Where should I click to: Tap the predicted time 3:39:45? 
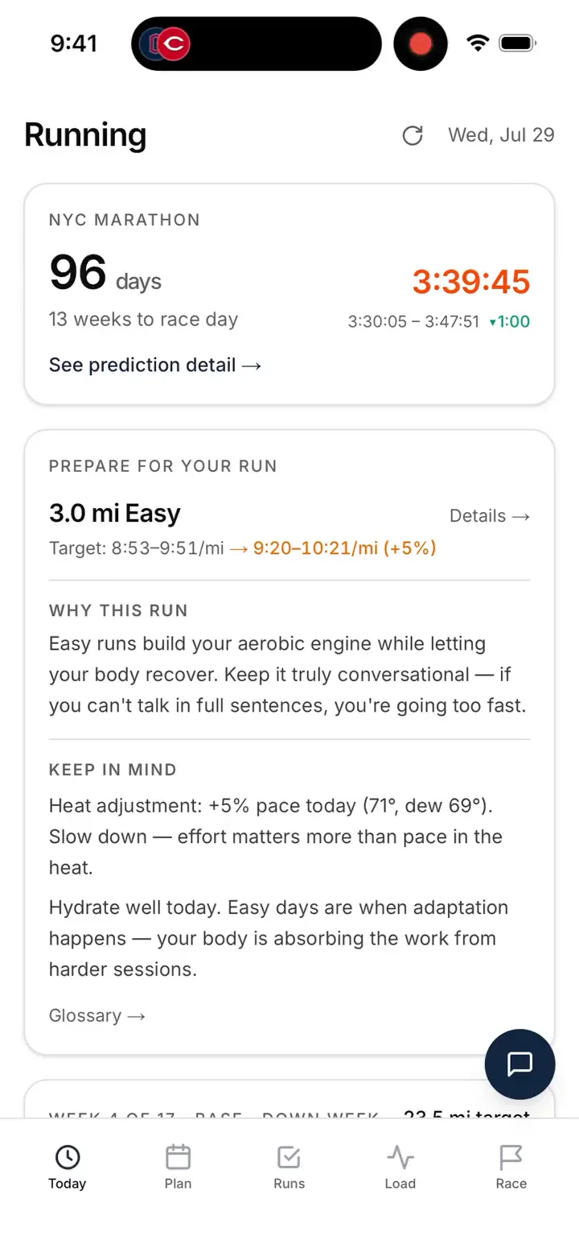click(x=471, y=282)
